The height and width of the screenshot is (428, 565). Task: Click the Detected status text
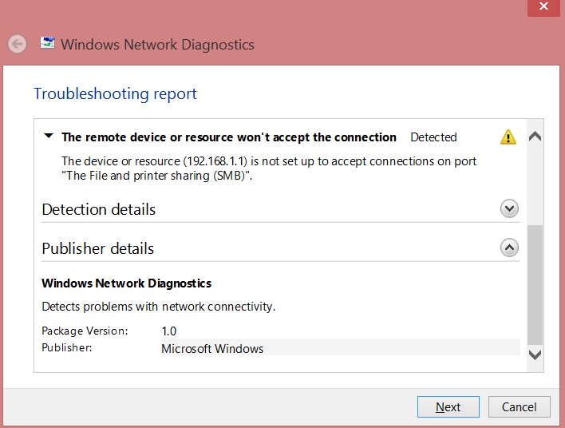433,137
